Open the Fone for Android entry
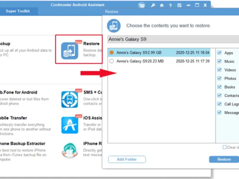The image size is (239, 179). (x=19, y=92)
